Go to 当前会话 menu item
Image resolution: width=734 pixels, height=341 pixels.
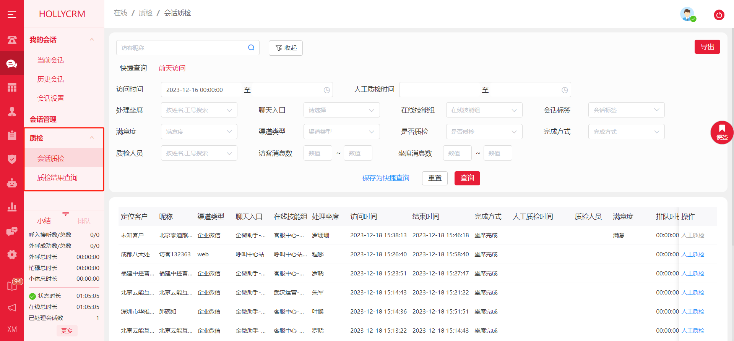click(x=51, y=60)
